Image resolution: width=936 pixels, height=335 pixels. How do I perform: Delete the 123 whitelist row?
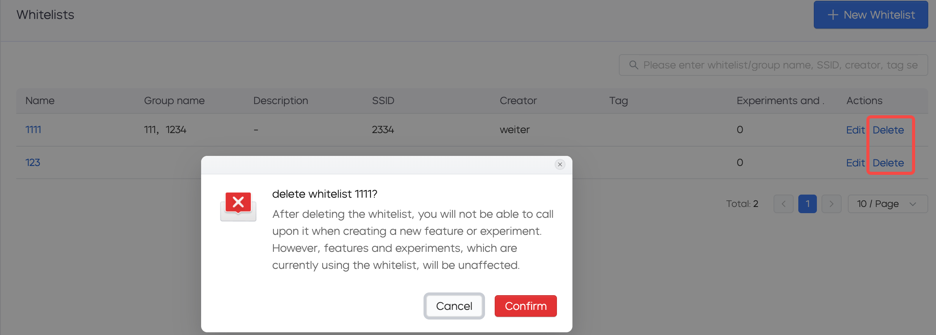tap(888, 163)
